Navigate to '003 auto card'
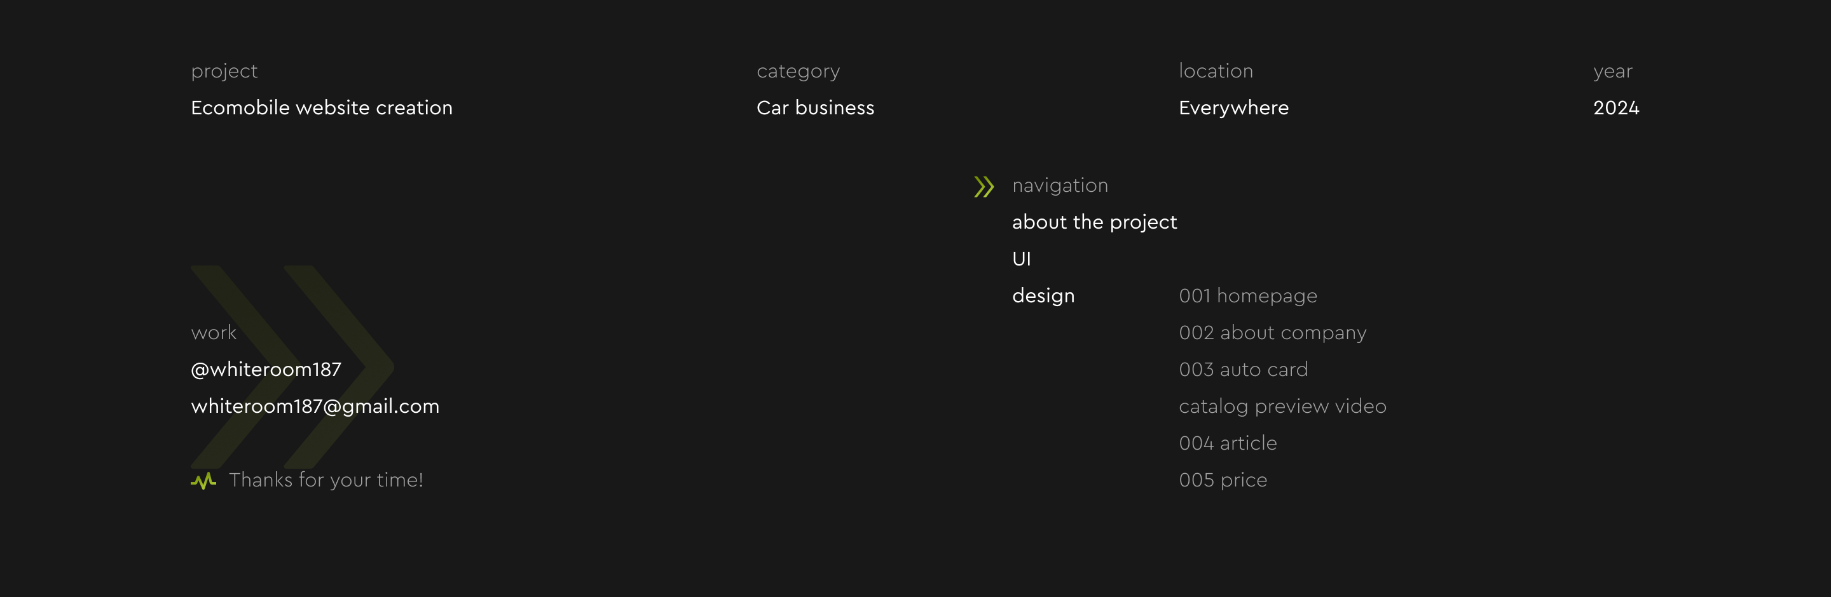 tap(1243, 370)
